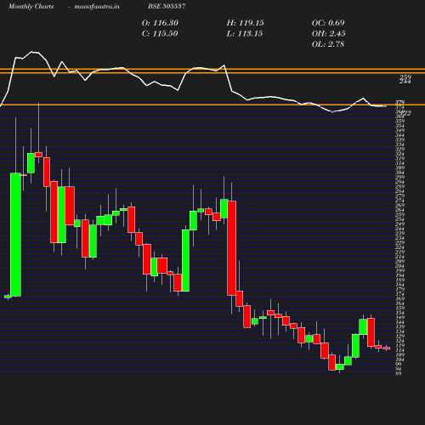Click the high price 'H: 119.15'

tap(245, 23)
